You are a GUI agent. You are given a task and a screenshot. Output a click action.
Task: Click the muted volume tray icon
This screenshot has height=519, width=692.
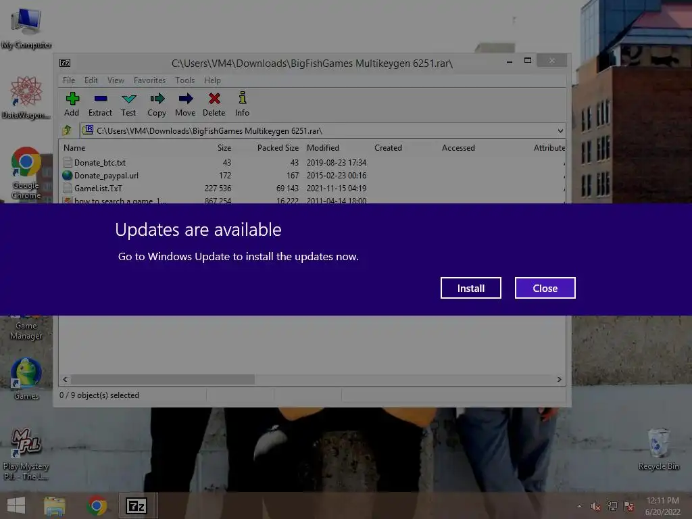point(595,506)
